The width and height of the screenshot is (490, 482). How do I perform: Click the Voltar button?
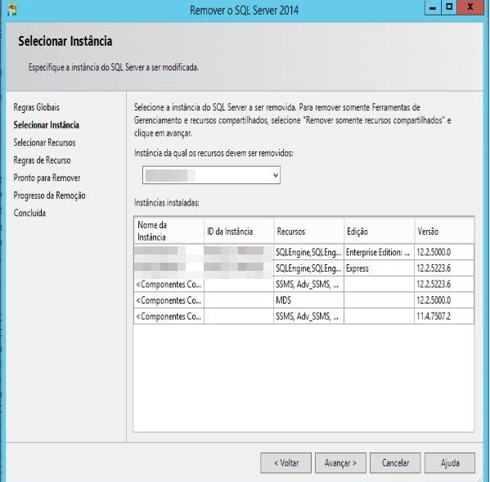pyautogui.click(x=286, y=463)
